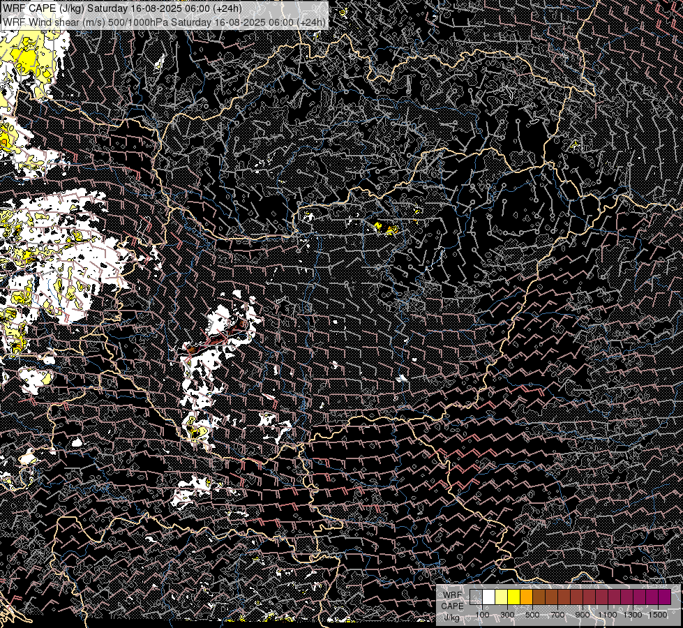Click the WRF Wind shear 500/1000hPa title line
The height and width of the screenshot is (628, 683).
point(163,22)
